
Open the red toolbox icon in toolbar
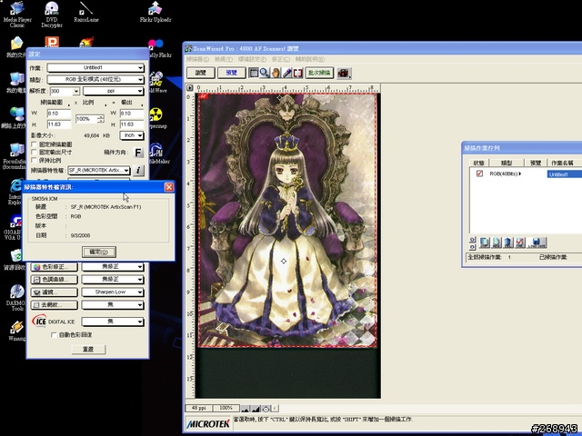pyautogui.click(x=344, y=73)
